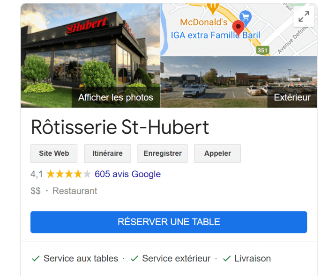This screenshot has height=276, width=328.
Task: Click the Service extérieur checkmark
Action: [x=134, y=259]
